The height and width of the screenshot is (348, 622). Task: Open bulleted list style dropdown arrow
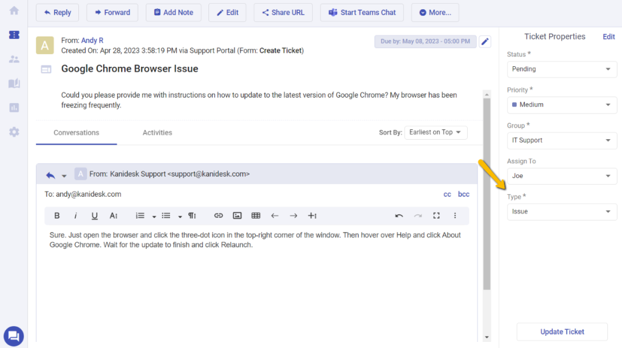(180, 217)
